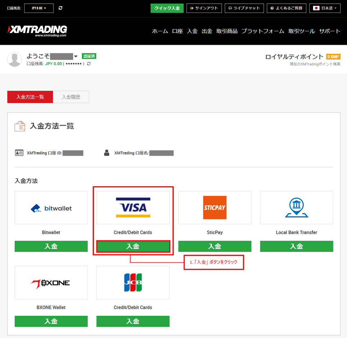Viewport: 347px width, 338px height.
Task: Open ライブチャット support
Action: coord(244,8)
